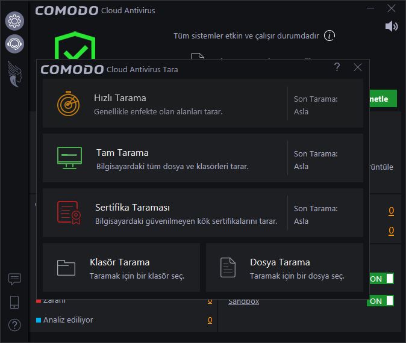Open the Sandbox link
Viewport: 406px width, 343px height.
tap(243, 302)
